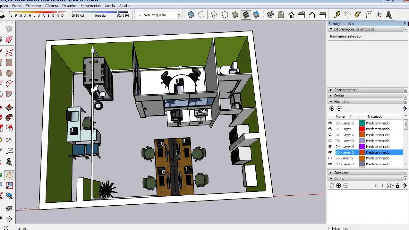Select the Axes tool
Image resolution: width=409 pixels, height=230 pixels.
[x=379, y=15]
